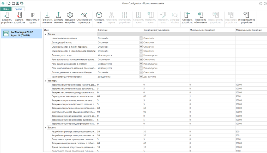This screenshot has height=153, width=267.
Task: Open dropdown for Насос низкого давления
Action: coord(141,38)
